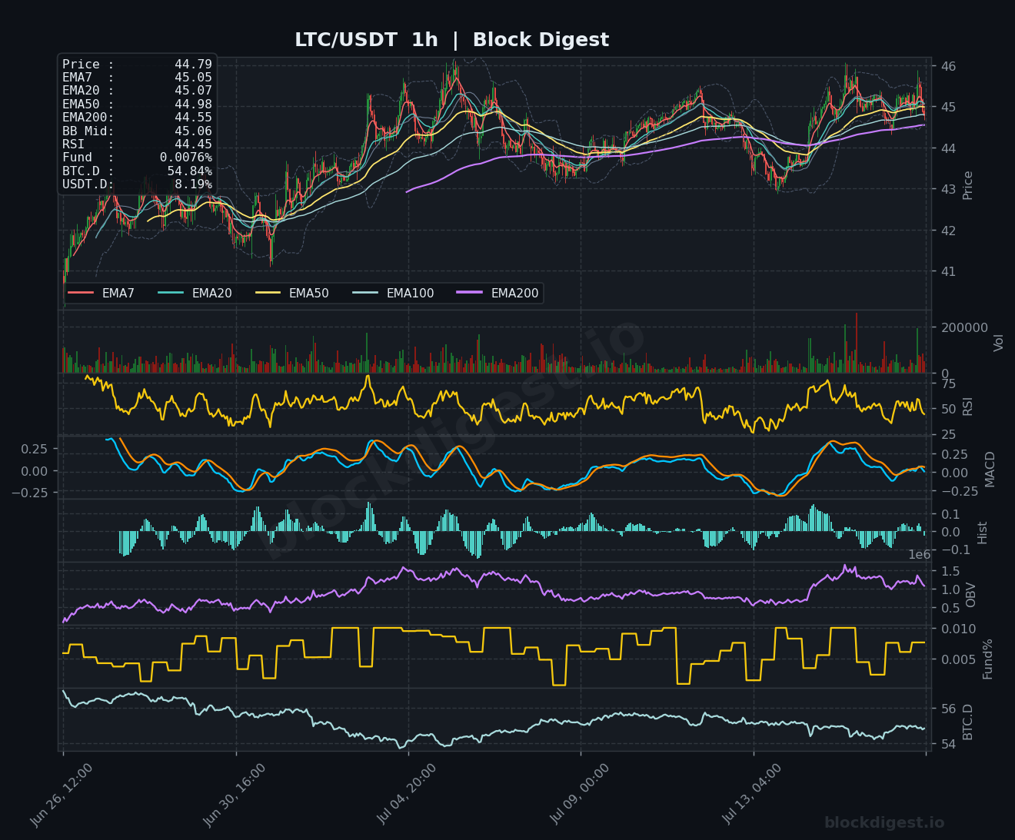
Task: Select the EMA200: 44.55 stats row
Action: [137, 118]
